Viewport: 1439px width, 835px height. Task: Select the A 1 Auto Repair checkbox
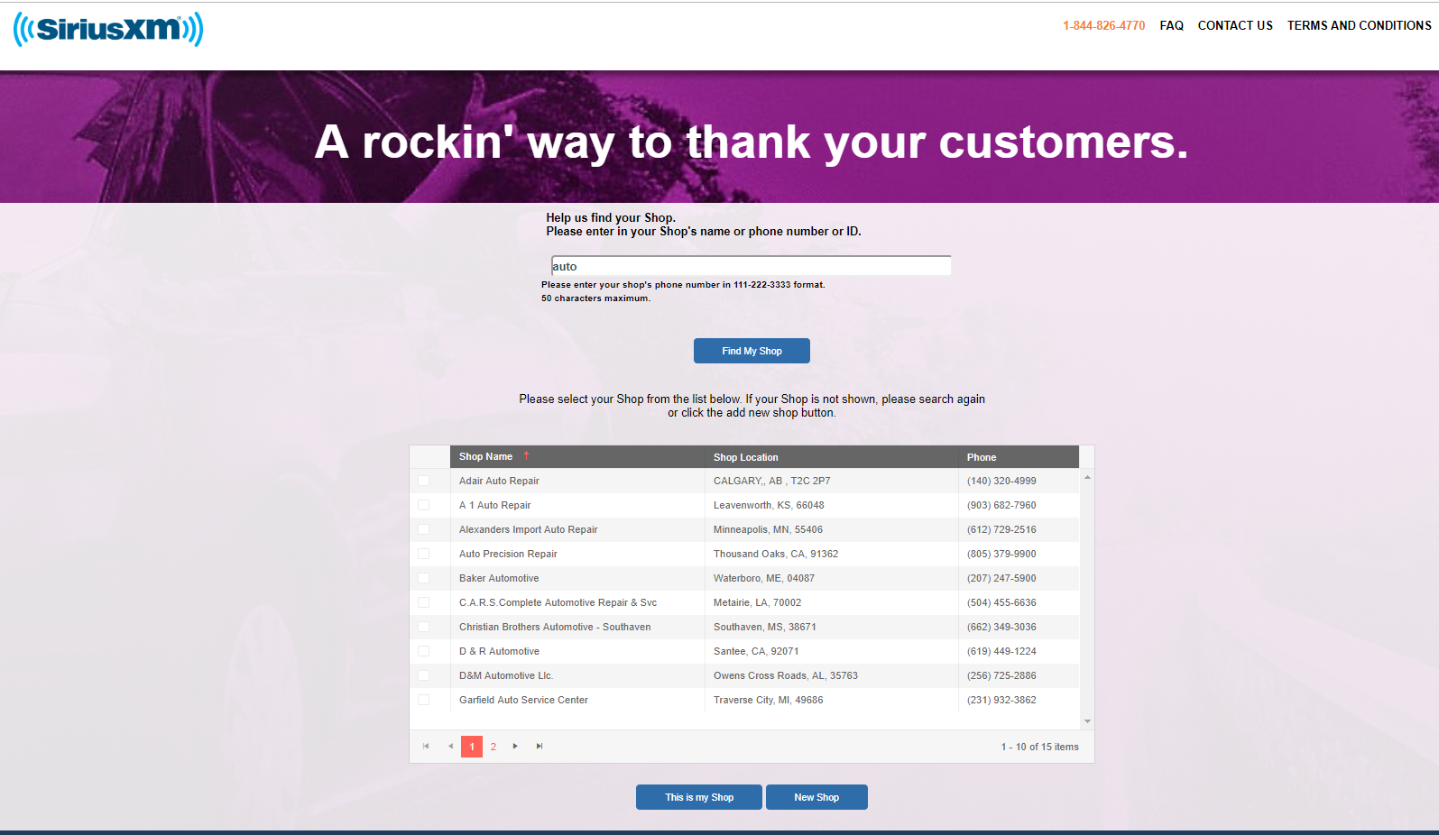pos(423,505)
